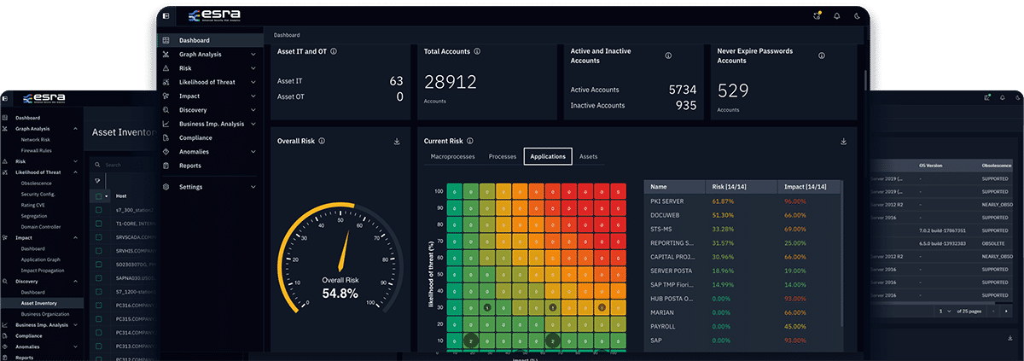
Task: Toggle dark mode moon icon
Action: 857,15
